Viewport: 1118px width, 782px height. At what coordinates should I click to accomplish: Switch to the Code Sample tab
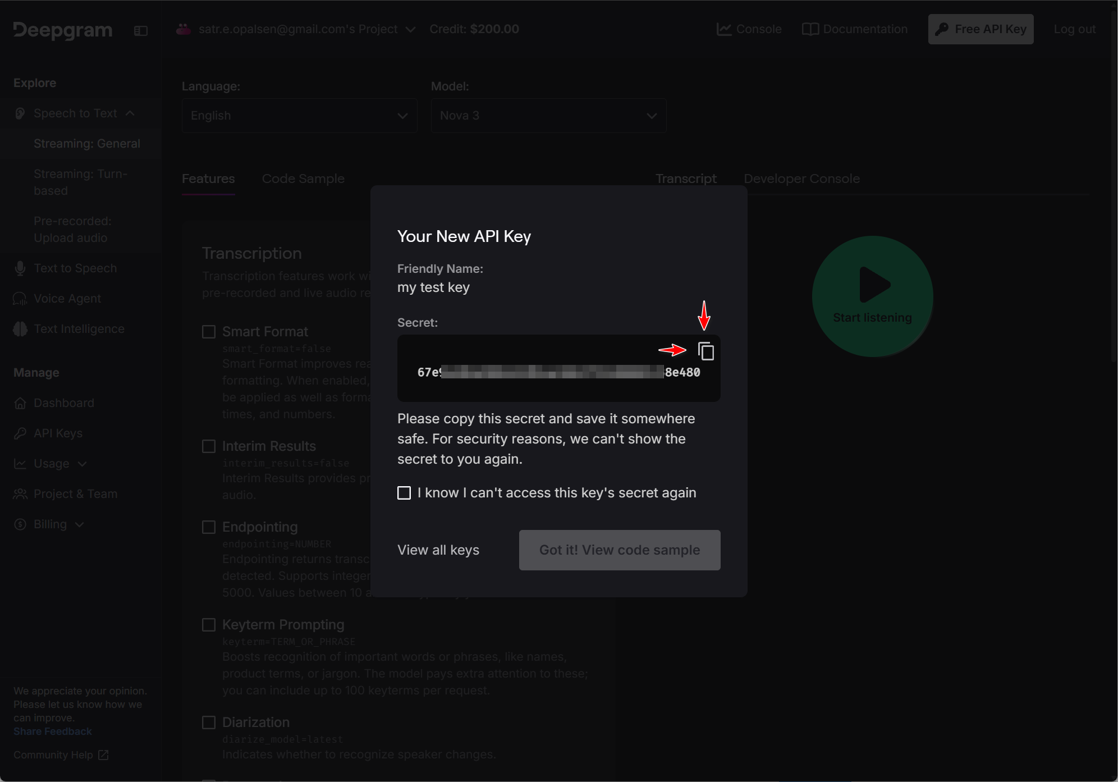303,179
